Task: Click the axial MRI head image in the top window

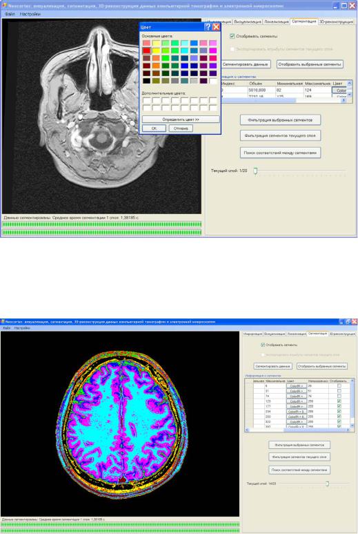Action: 101,116
